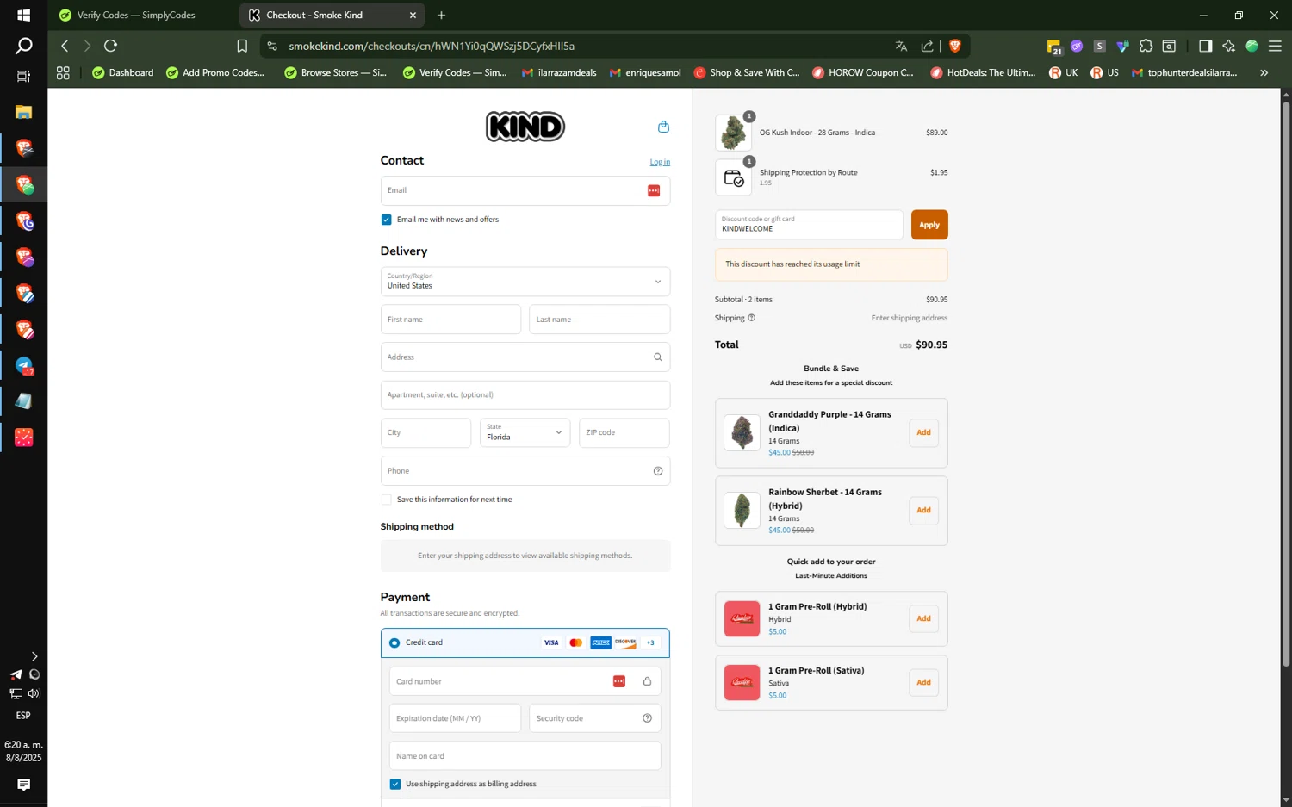The image size is (1292, 807).
Task: Open the Browse Stores bookmark
Action: point(336,73)
